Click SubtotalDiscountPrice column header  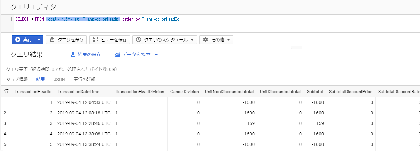[x=350, y=92]
